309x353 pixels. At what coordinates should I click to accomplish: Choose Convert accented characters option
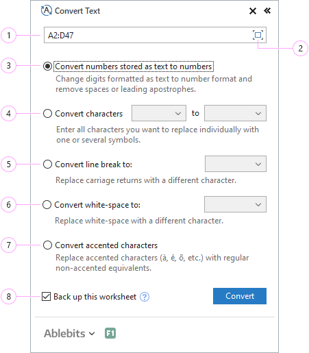point(47,245)
